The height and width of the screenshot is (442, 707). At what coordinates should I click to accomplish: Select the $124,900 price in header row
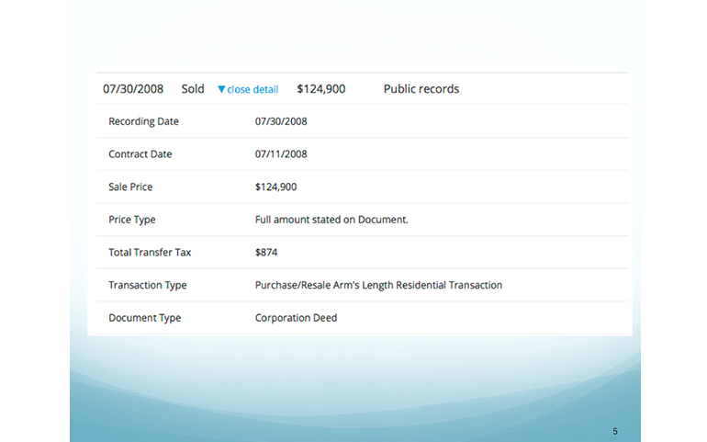coord(321,89)
